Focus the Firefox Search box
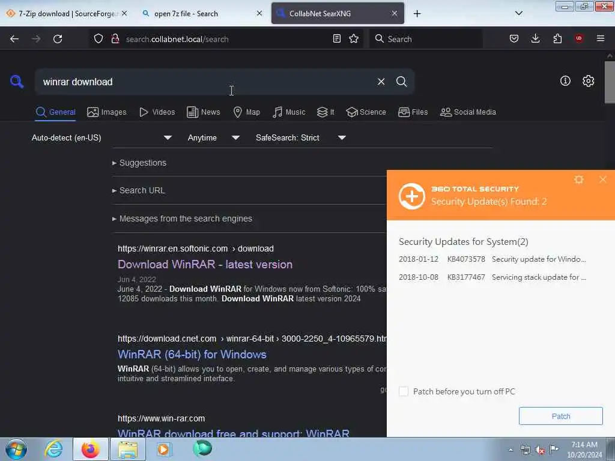This screenshot has height=461, width=615. point(426,39)
